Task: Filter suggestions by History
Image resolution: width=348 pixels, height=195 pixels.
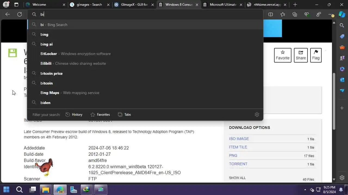Action: 74,115
